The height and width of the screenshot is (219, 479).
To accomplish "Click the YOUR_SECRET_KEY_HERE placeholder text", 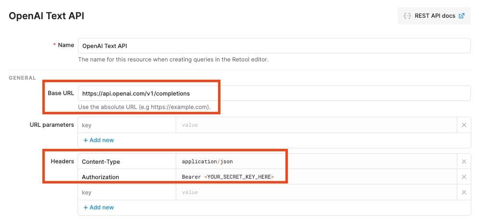I will (x=239, y=177).
